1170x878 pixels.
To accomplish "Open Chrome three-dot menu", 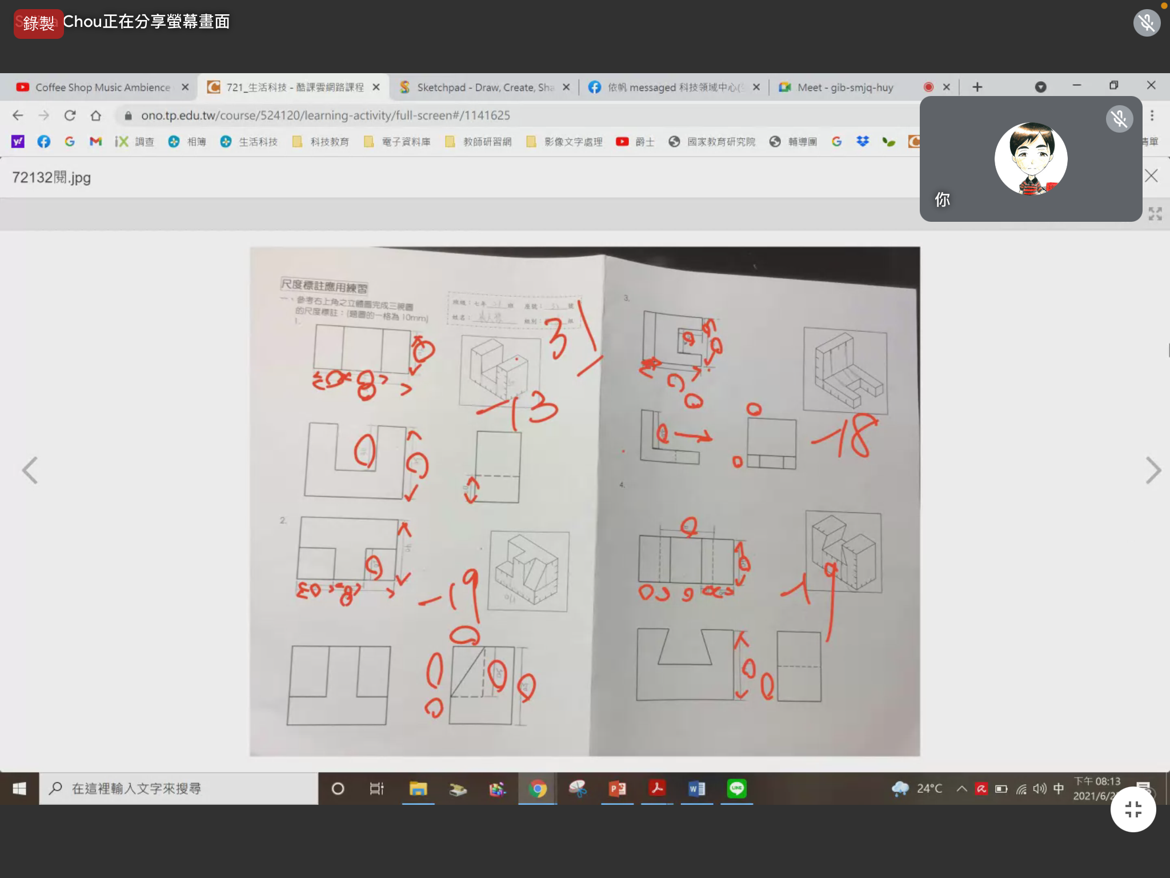I will click(1152, 115).
